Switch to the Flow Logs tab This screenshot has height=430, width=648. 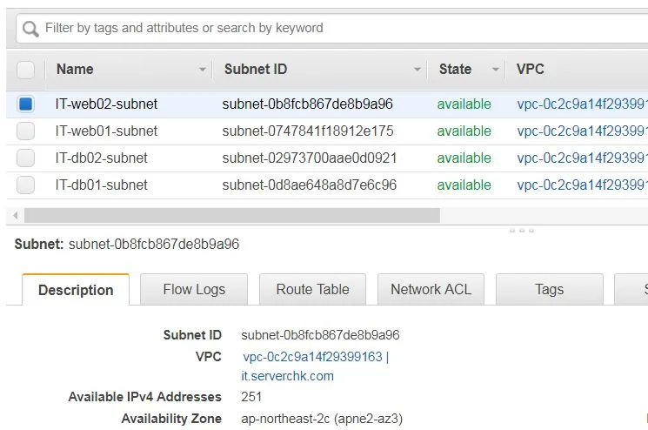click(x=194, y=289)
